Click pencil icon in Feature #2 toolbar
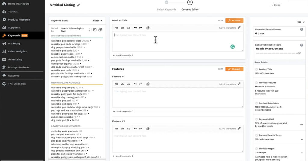Image resolution: width=308 pixels, height=161 pixels. point(239,128)
